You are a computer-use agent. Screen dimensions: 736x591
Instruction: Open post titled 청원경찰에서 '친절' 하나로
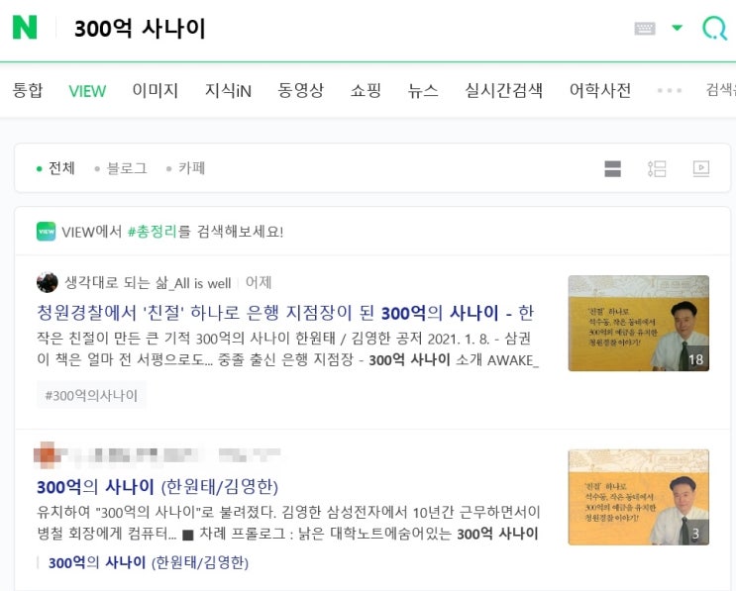pos(285,313)
